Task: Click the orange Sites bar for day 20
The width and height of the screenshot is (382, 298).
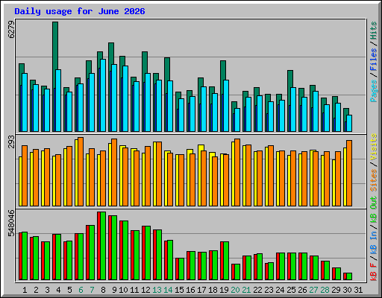Action: pos(237,173)
